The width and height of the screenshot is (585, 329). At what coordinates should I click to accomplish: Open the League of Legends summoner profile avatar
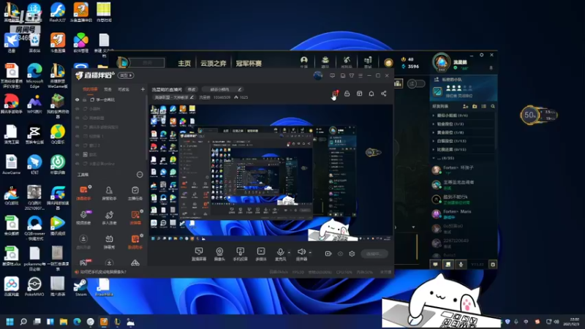[x=441, y=62]
